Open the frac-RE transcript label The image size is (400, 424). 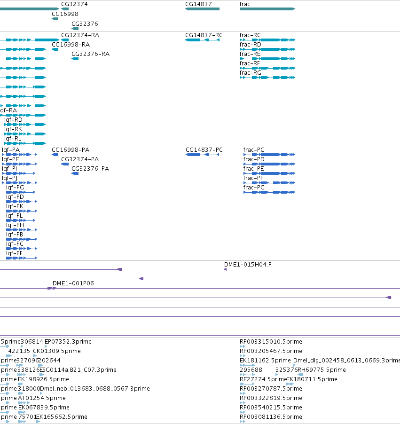250,54
